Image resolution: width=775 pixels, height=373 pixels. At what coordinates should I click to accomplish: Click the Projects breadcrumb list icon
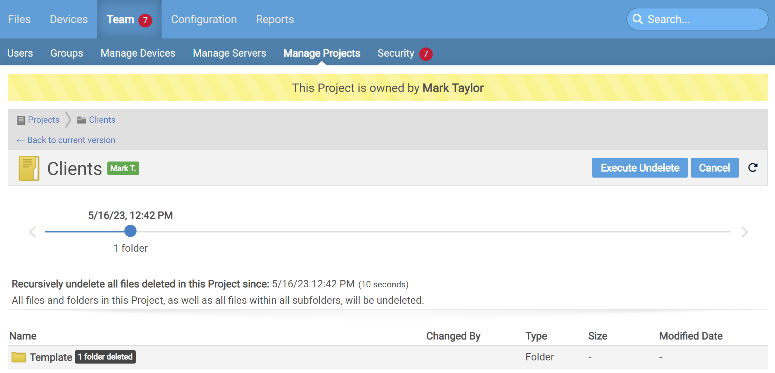pos(21,120)
